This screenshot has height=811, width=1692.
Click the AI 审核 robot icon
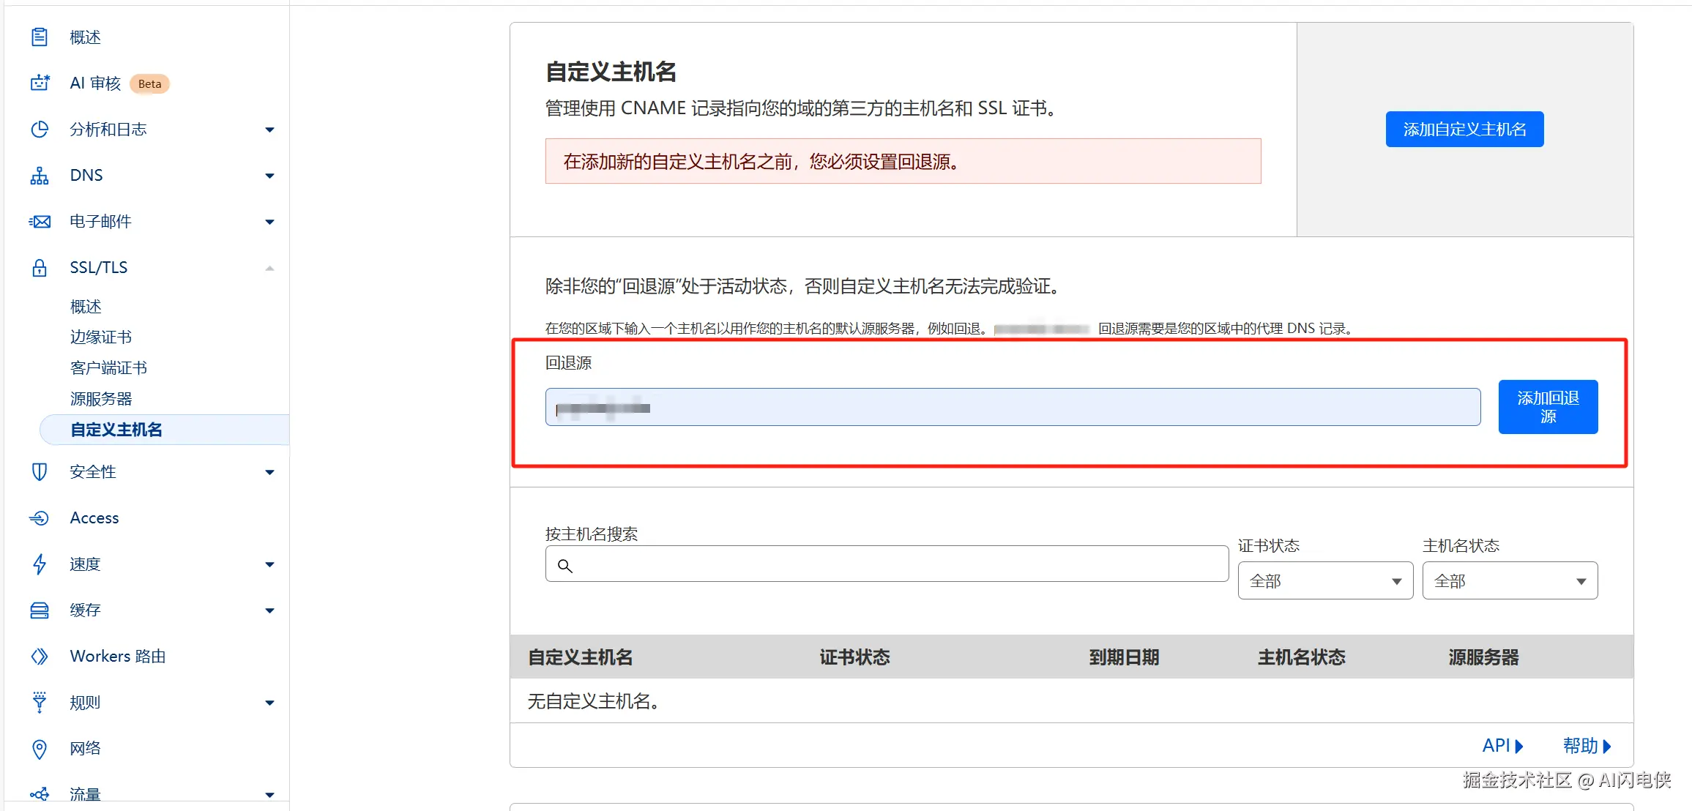point(40,83)
